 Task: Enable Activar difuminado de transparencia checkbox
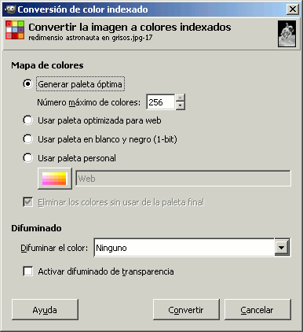28,271
